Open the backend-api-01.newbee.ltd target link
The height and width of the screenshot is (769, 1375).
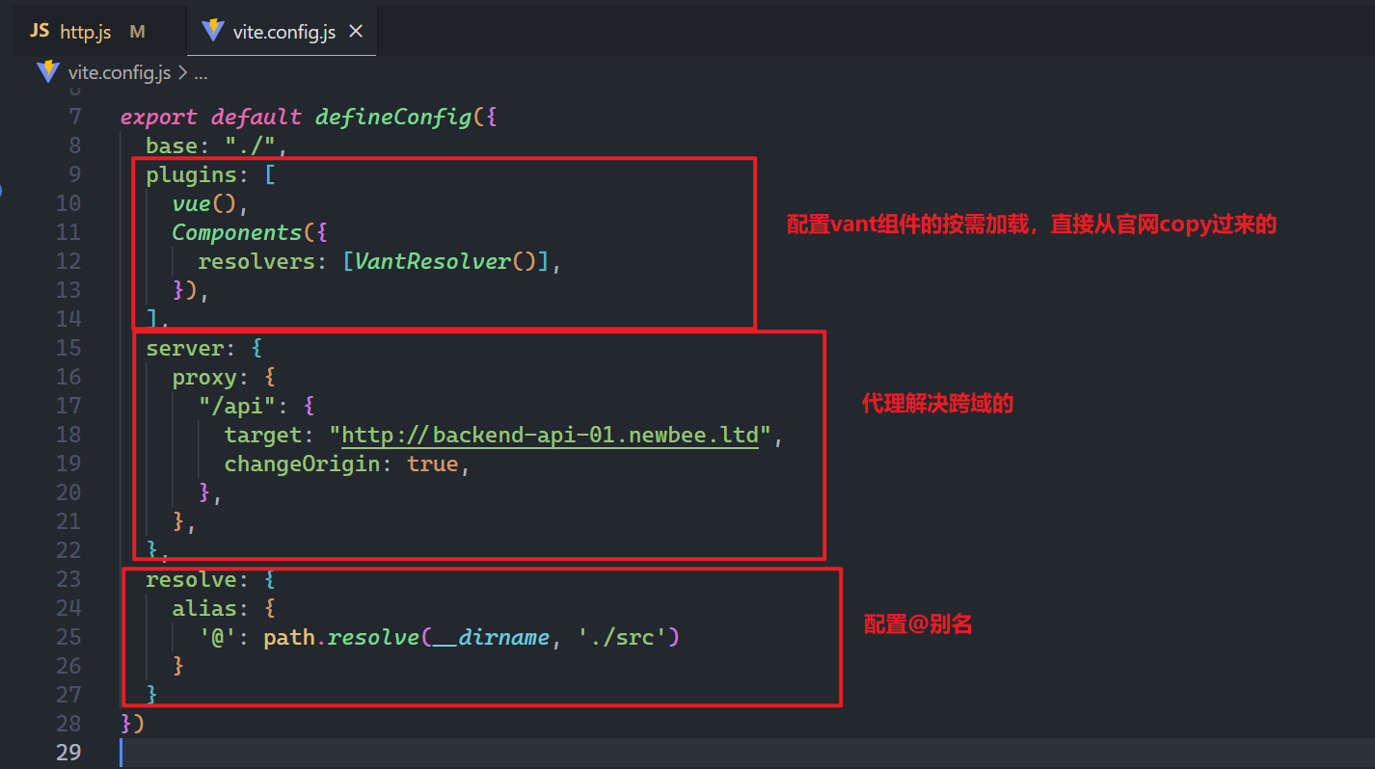(x=551, y=435)
